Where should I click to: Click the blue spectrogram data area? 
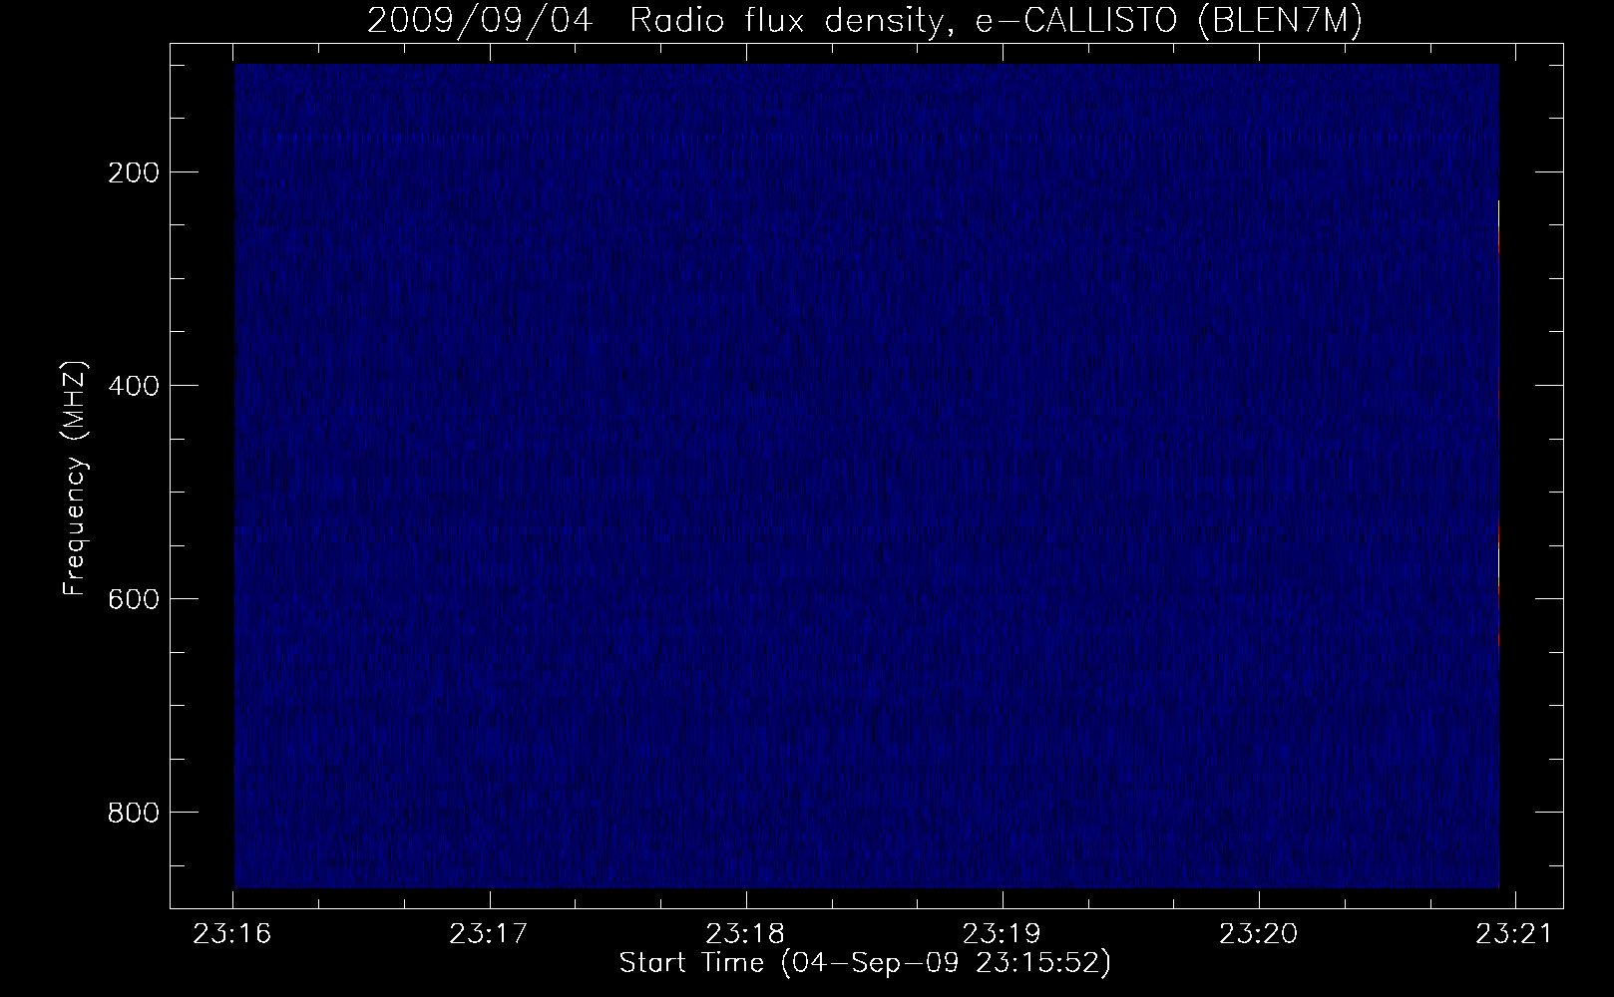pos(867,476)
